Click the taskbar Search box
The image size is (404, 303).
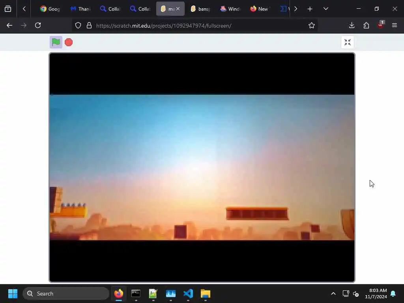66,294
